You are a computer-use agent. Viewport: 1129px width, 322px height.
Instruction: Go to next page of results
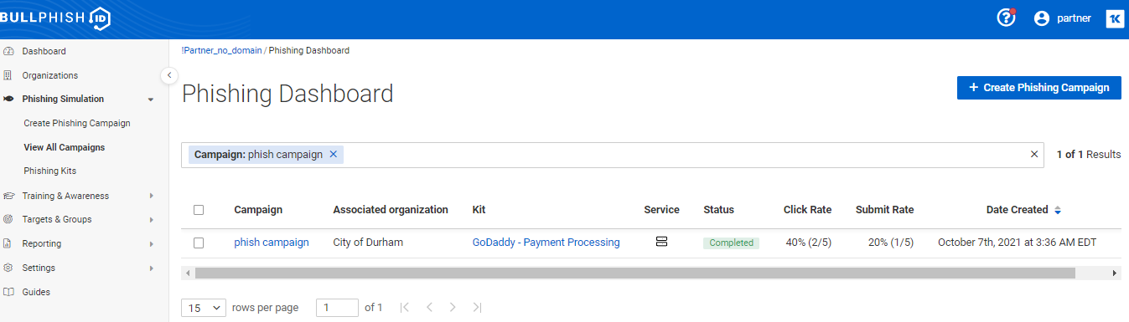453,307
